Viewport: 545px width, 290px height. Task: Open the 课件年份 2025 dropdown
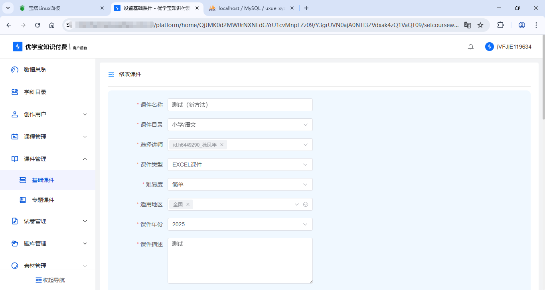240,224
